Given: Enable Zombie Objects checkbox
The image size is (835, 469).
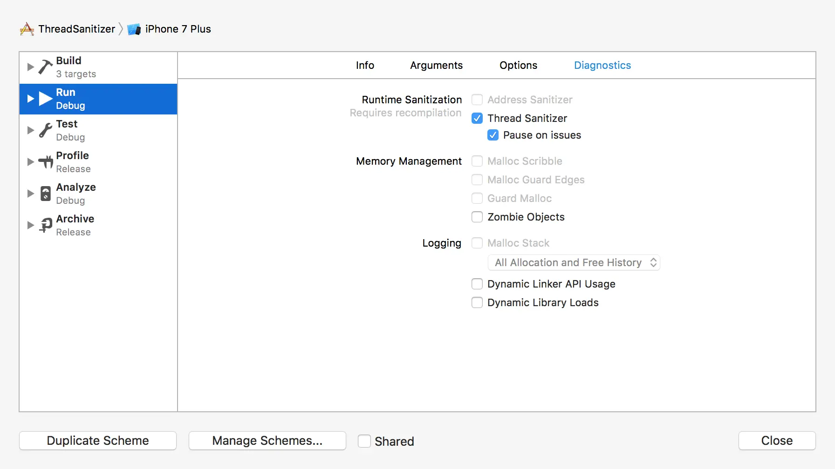Looking at the screenshot, I should click(477, 217).
